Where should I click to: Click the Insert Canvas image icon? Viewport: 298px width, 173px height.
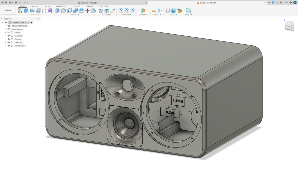tap(174, 11)
